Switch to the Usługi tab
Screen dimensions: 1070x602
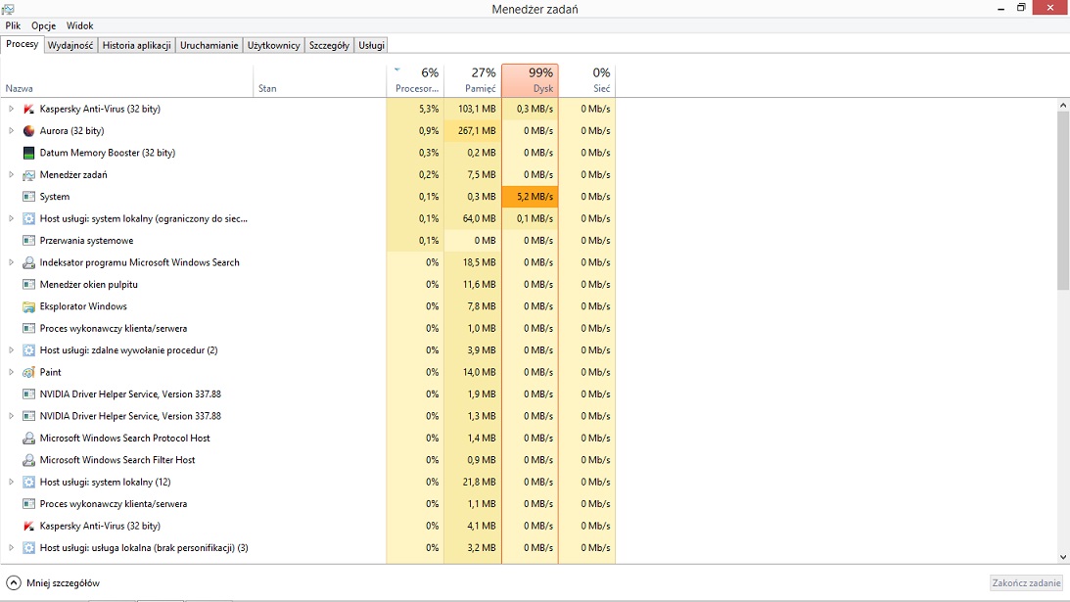coord(372,45)
